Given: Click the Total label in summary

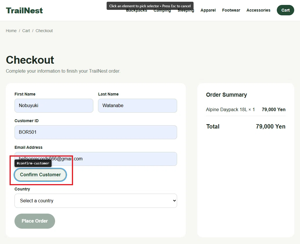Looking at the screenshot, I should click(213, 126).
